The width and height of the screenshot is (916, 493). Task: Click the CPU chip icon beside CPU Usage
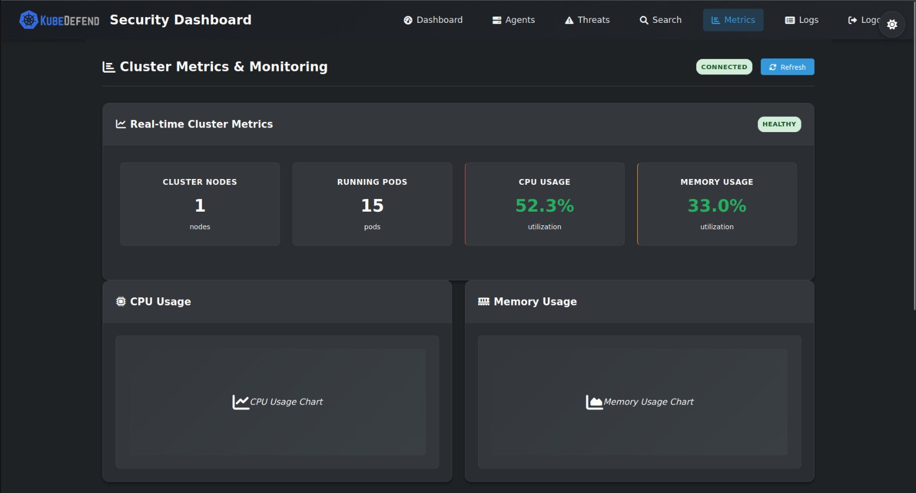click(x=121, y=301)
